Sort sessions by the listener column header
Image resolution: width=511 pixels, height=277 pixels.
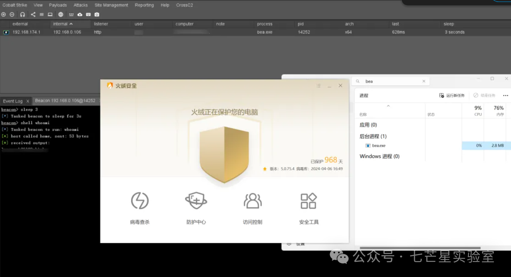click(x=112, y=24)
